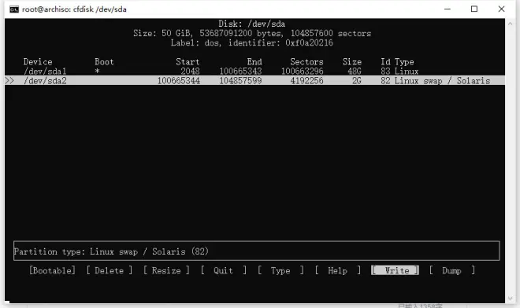The width and height of the screenshot is (520, 308).
Task: Select the /dev/sda1 partition row
Action: 254,71
